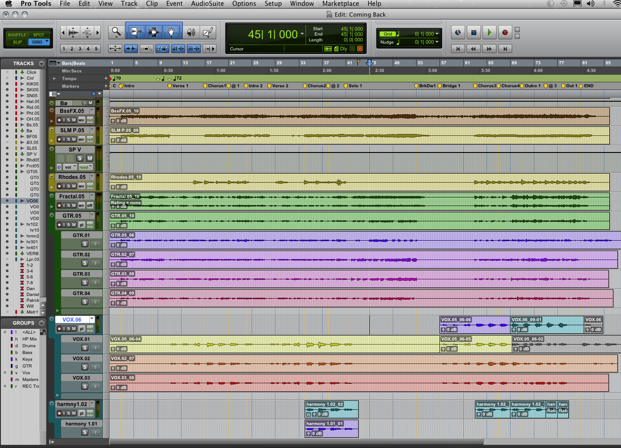Viewport: 621px width, 448px height.
Task: Toggle Link Track and Edit Selection
Action: coord(194,48)
